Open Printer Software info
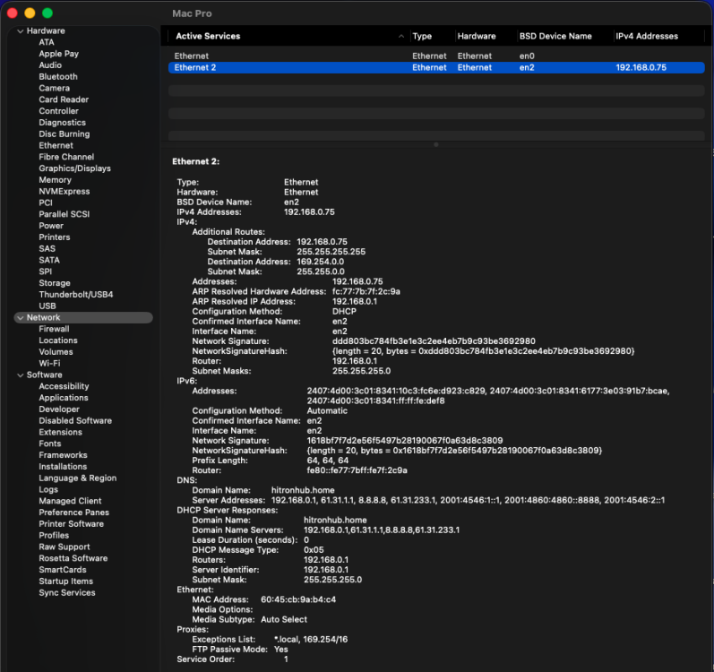The width and height of the screenshot is (714, 672). (71, 524)
